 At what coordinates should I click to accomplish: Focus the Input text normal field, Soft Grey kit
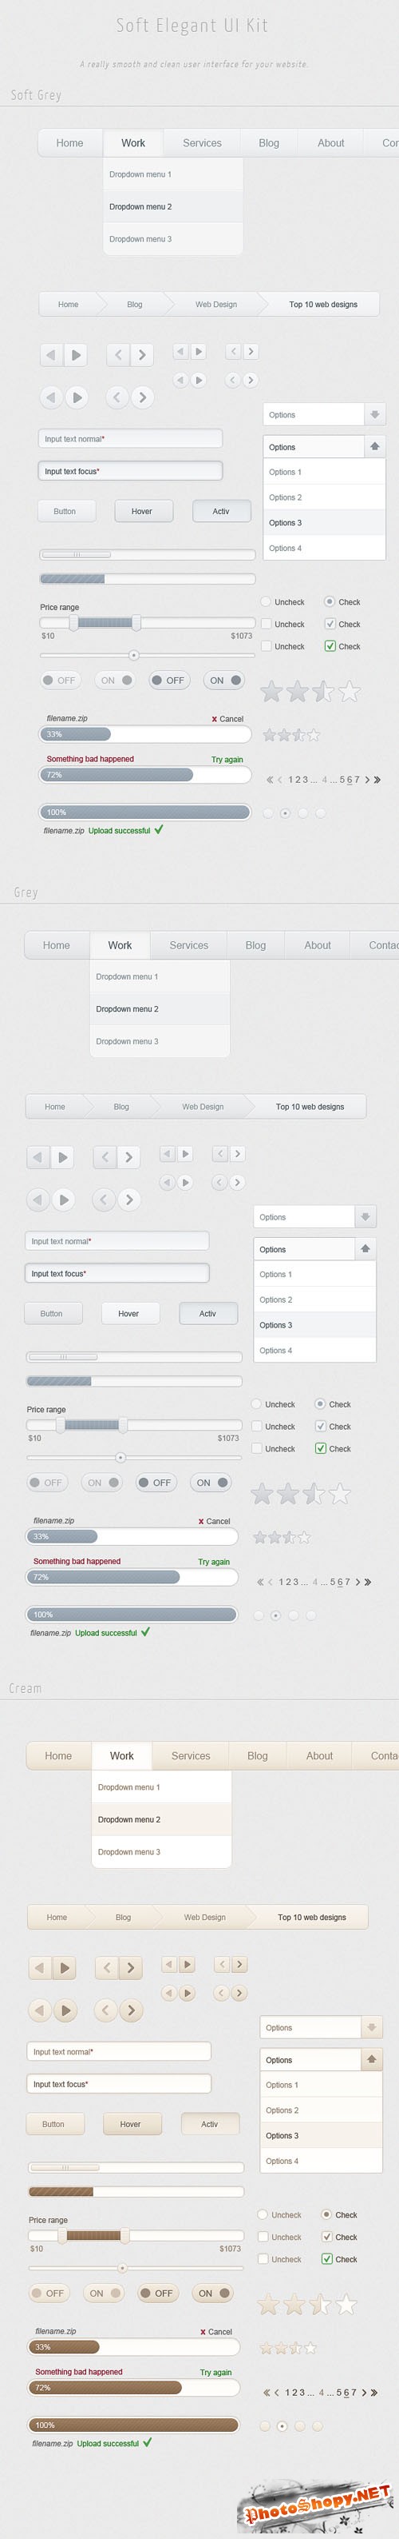coord(131,438)
